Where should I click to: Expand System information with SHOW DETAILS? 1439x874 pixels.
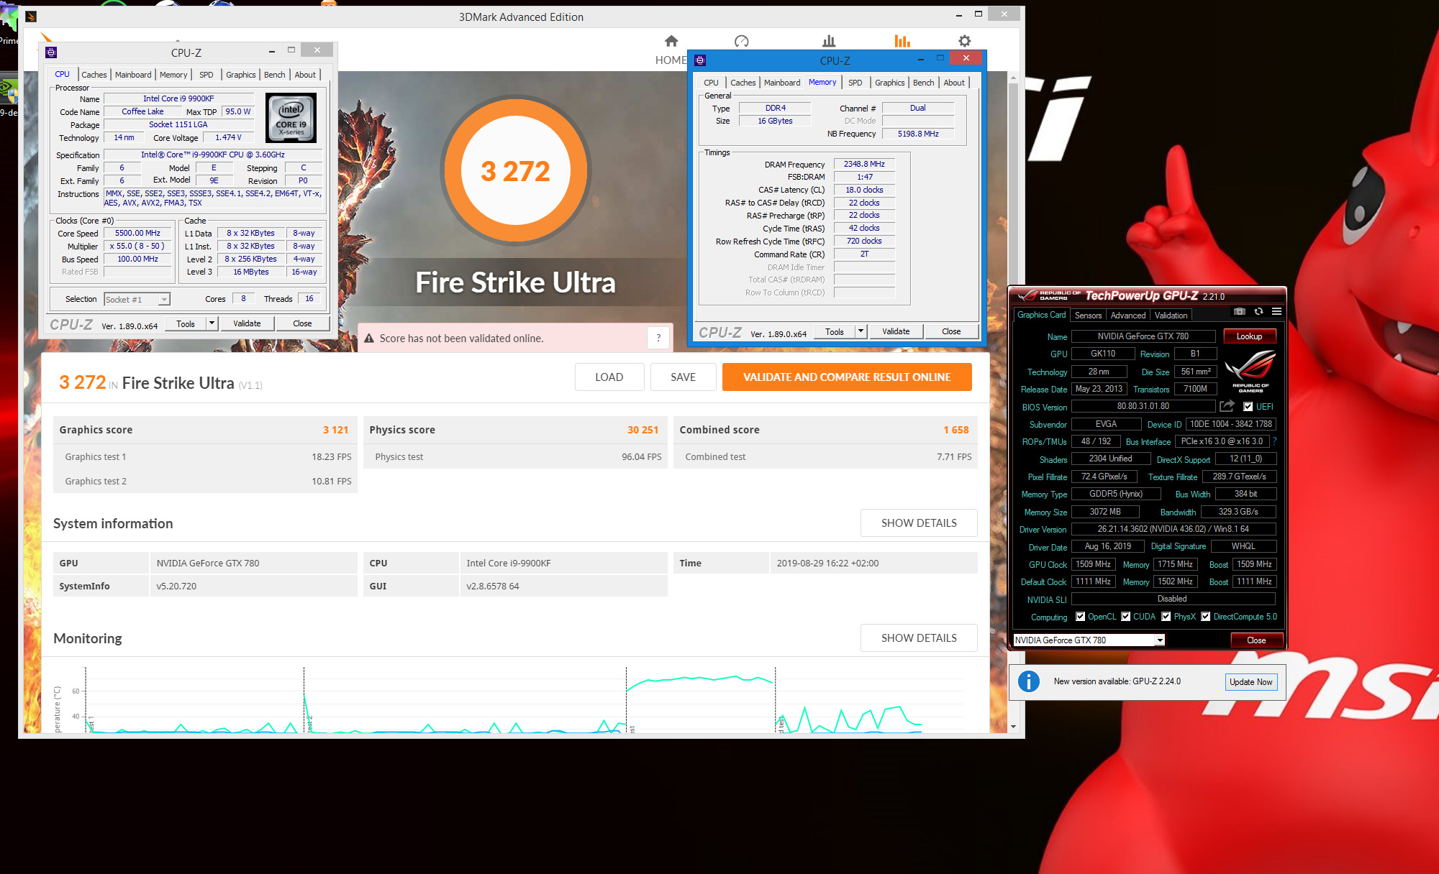pyautogui.click(x=919, y=523)
